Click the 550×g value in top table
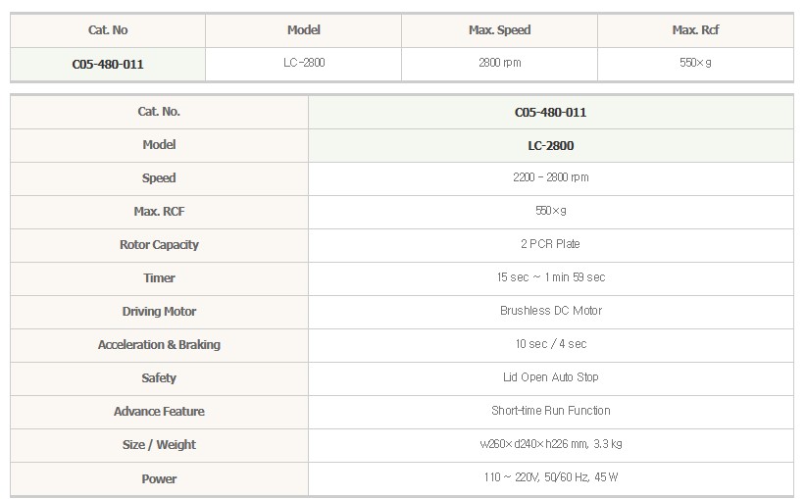The image size is (806, 499). click(695, 63)
